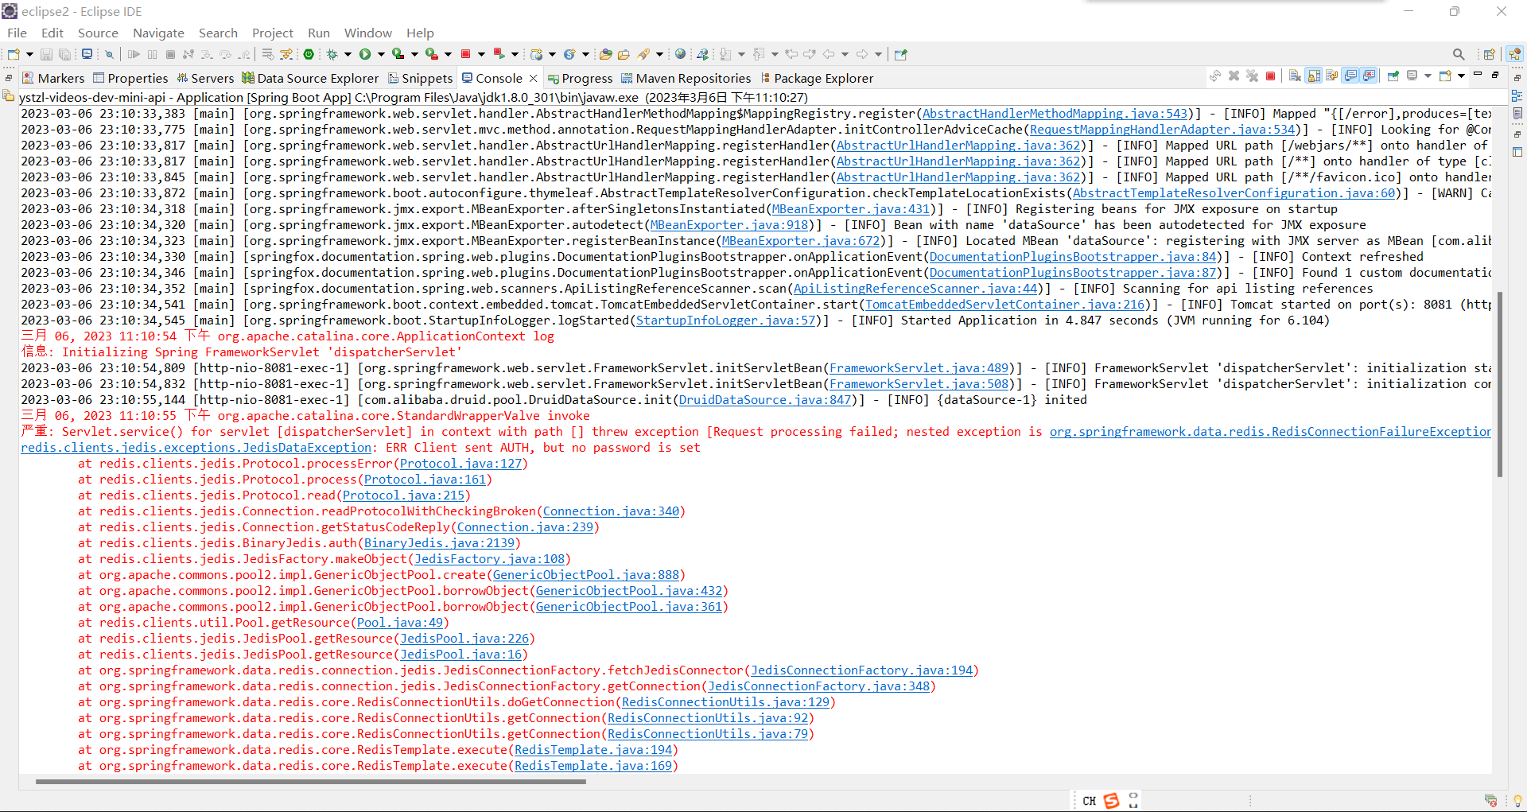Screen dimensions: 1527x812
Task: Click the red Terminate toolbar icon in main toolbar
Action: click(x=466, y=54)
